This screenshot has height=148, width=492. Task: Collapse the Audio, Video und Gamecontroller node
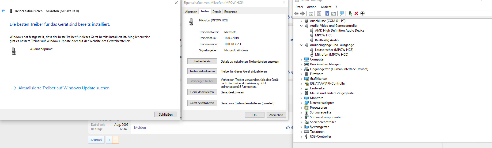tap(301, 26)
